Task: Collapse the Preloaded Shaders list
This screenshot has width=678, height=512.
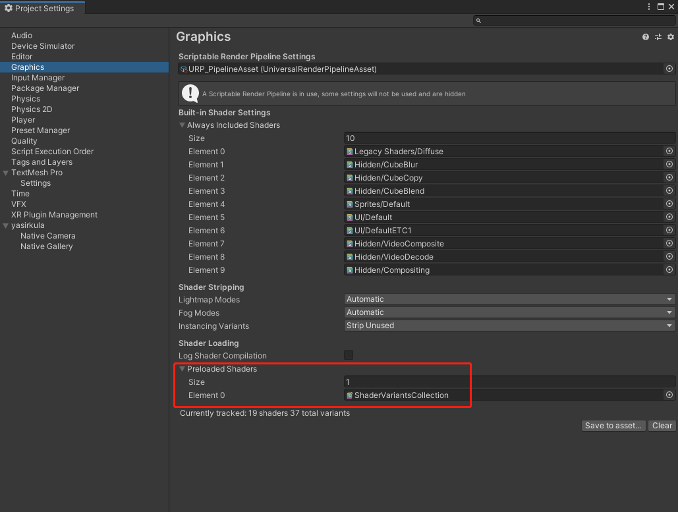Action: 182,369
